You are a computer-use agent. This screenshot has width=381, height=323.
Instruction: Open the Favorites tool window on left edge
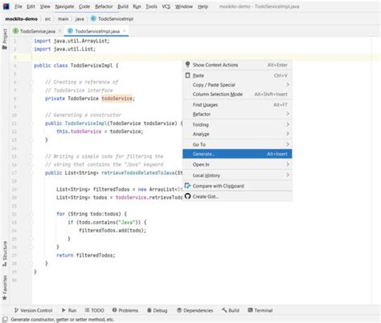[x=5, y=284]
